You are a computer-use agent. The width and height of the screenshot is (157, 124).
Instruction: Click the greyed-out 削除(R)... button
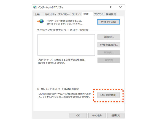coord(109,52)
